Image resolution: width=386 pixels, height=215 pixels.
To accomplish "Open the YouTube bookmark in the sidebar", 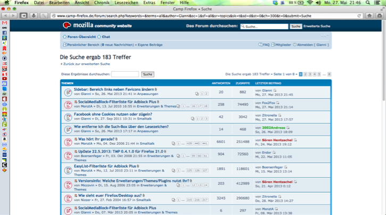I will click(x=4, y=79).
